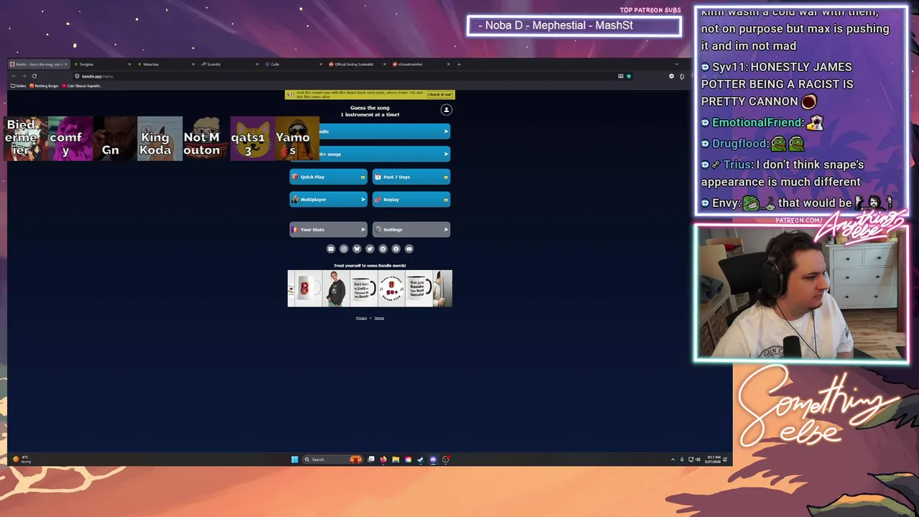Close the Songless tab
Viewport: 919px width, 517px height.
click(129, 64)
